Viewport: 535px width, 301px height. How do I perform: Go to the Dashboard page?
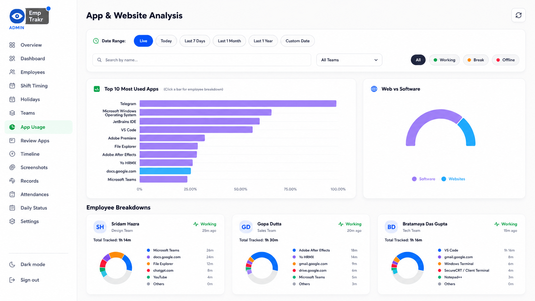(x=38, y=59)
